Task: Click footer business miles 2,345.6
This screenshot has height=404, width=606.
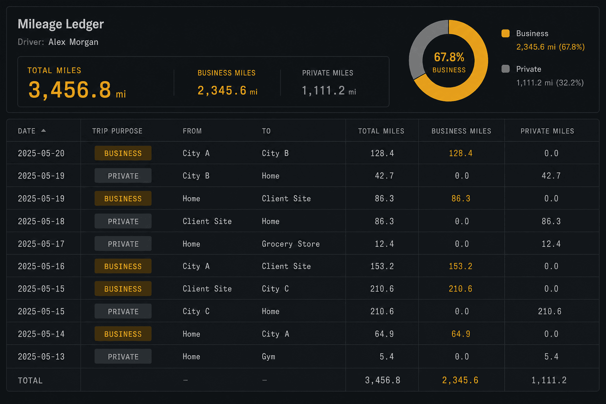Action: click(x=460, y=380)
